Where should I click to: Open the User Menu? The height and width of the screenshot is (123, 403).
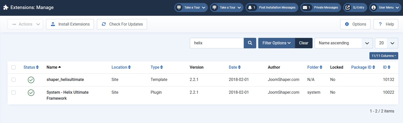pyautogui.click(x=385, y=8)
